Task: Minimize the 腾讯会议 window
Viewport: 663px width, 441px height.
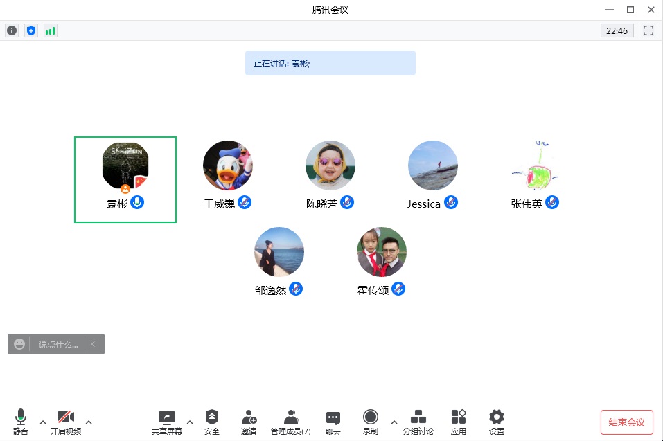Action: click(609, 10)
